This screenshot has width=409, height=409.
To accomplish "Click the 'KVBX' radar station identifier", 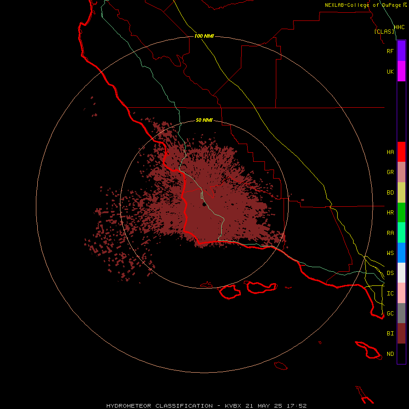I will [233, 406].
